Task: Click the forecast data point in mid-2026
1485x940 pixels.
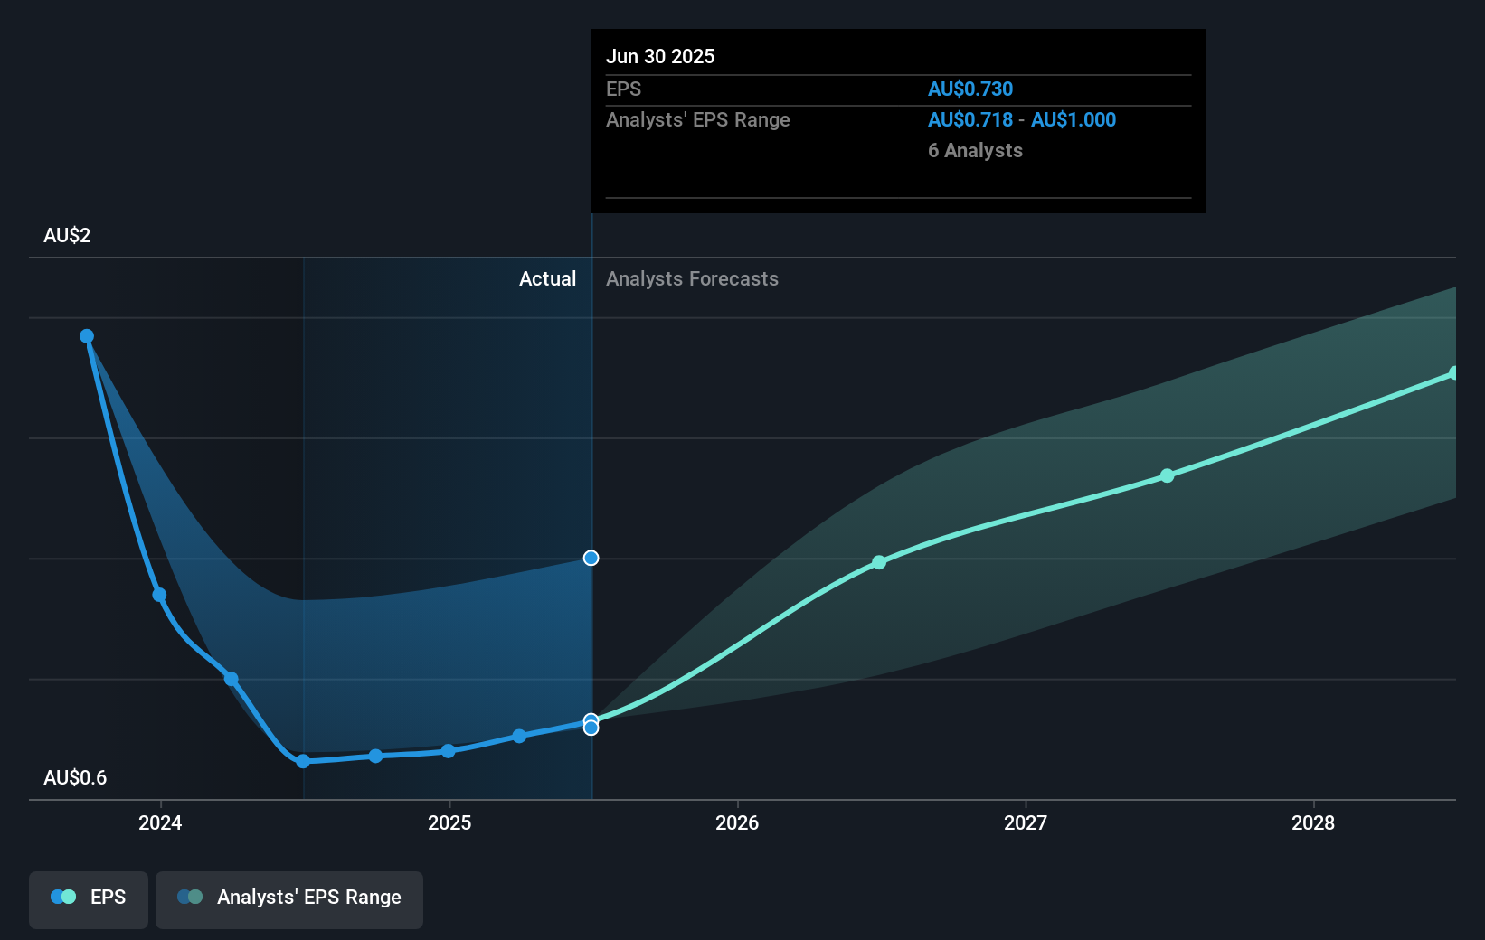Action: pos(878,563)
